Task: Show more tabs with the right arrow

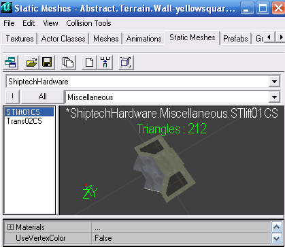Action: pyautogui.click(x=280, y=37)
